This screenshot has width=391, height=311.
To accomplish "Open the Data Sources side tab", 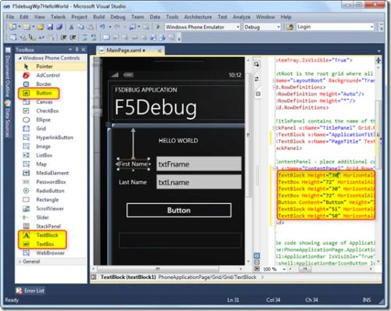I will [x=8, y=120].
